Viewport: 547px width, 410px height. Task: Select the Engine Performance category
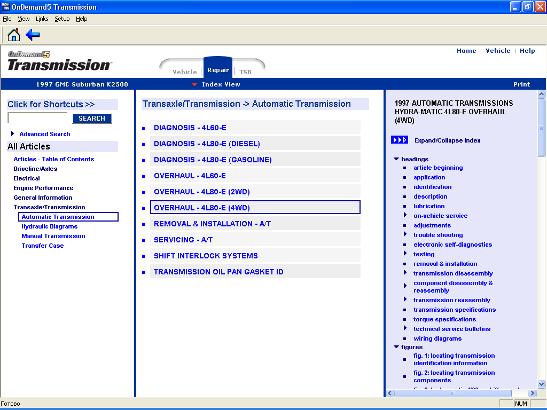(43, 188)
